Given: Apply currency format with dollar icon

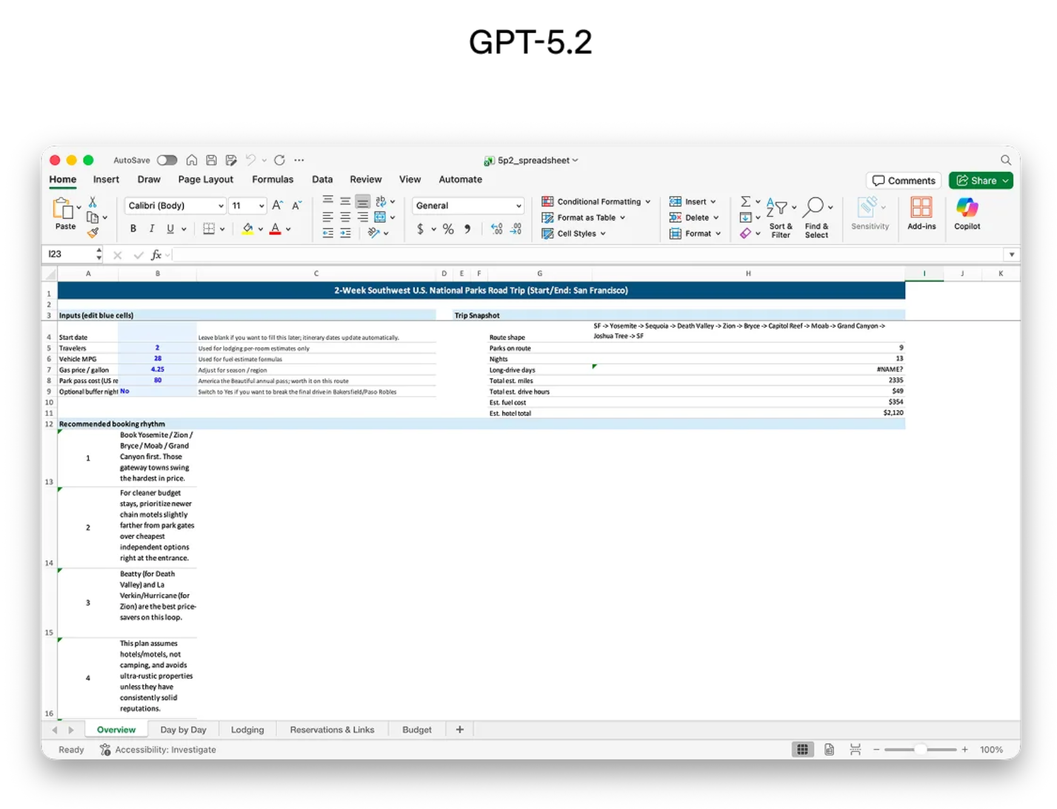Looking at the screenshot, I should (420, 229).
